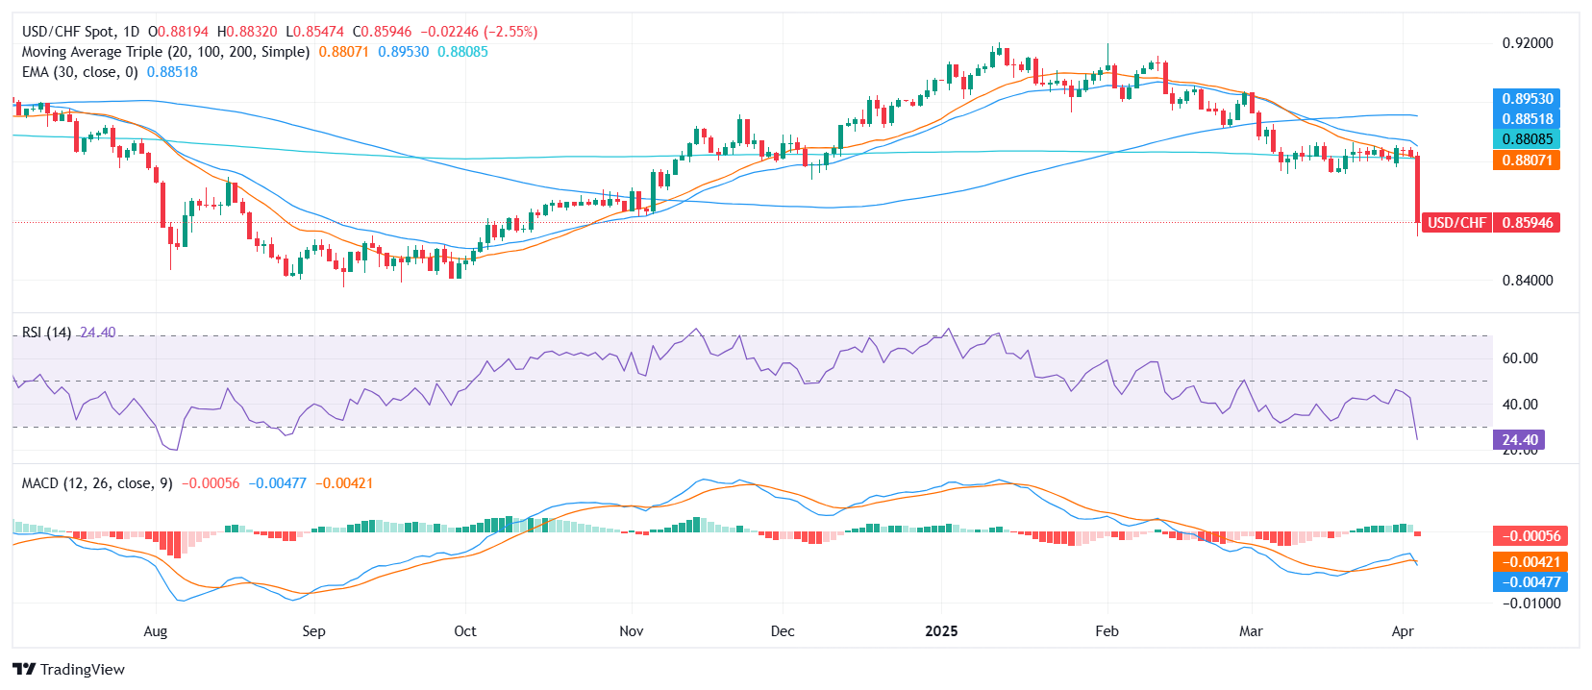Select the blue MACD -0.00477 value tag

pyautogui.click(x=1530, y=581)
